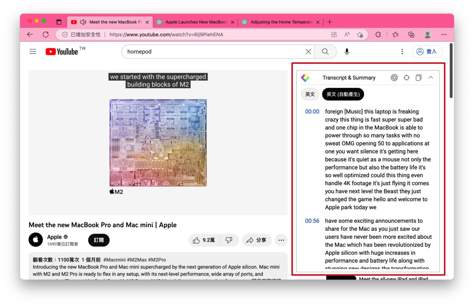This screenshot has width=474, height=306.
Task: Like the video with thumbs-up button
Action: [x=204, y=240]
